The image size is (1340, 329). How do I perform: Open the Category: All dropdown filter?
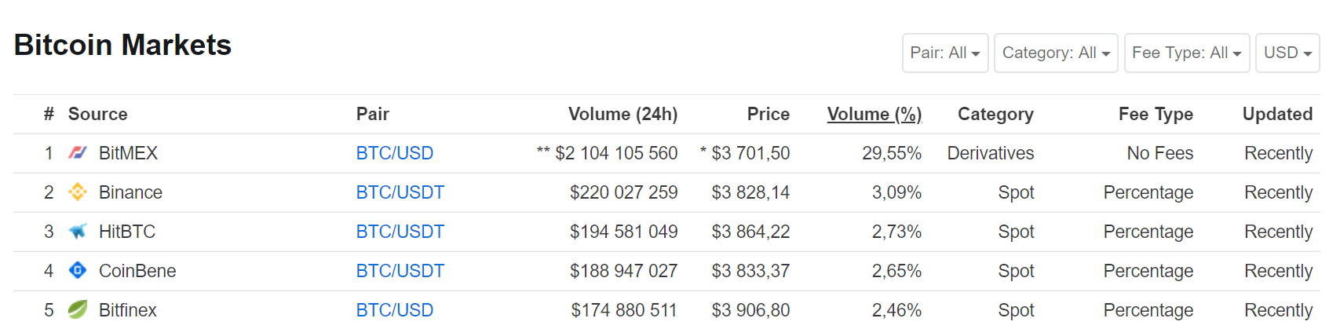1056,53
